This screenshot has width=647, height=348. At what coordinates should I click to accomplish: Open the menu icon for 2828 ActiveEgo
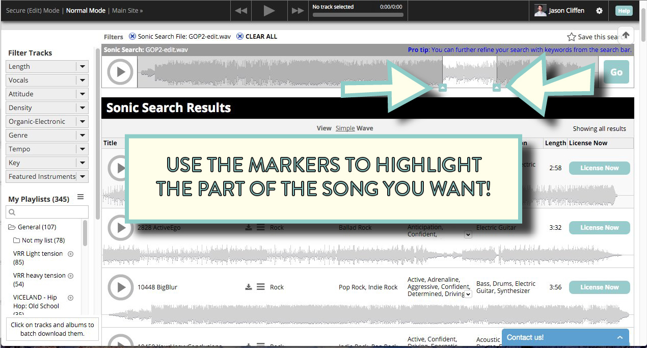pyautogui.click(x=260, y=228)
